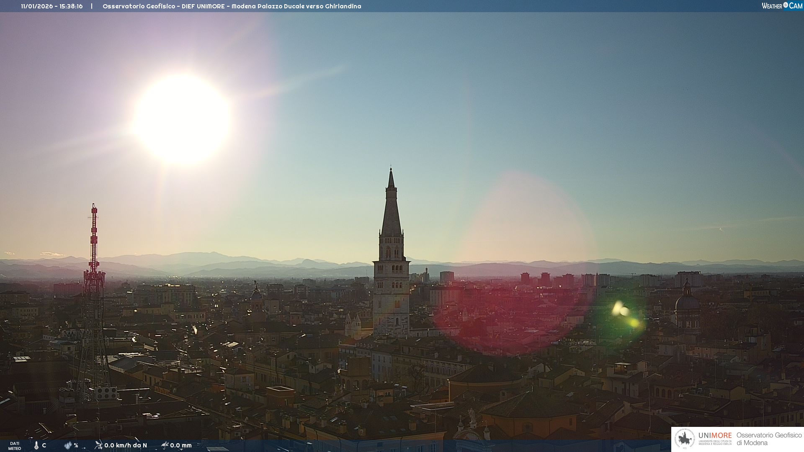Image resolution: width=804 pixels, height=452 pixels.
Task: Click the timestamp 11/01/2026 15:38:16
Action: pos(52,6)
